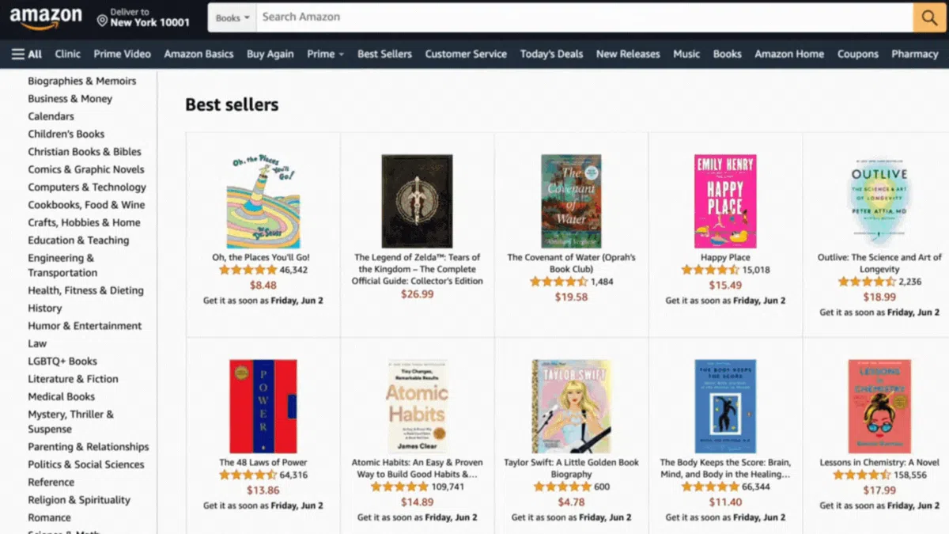Open Literature & Fiction category
949x534 pixels.
(73, 379)
